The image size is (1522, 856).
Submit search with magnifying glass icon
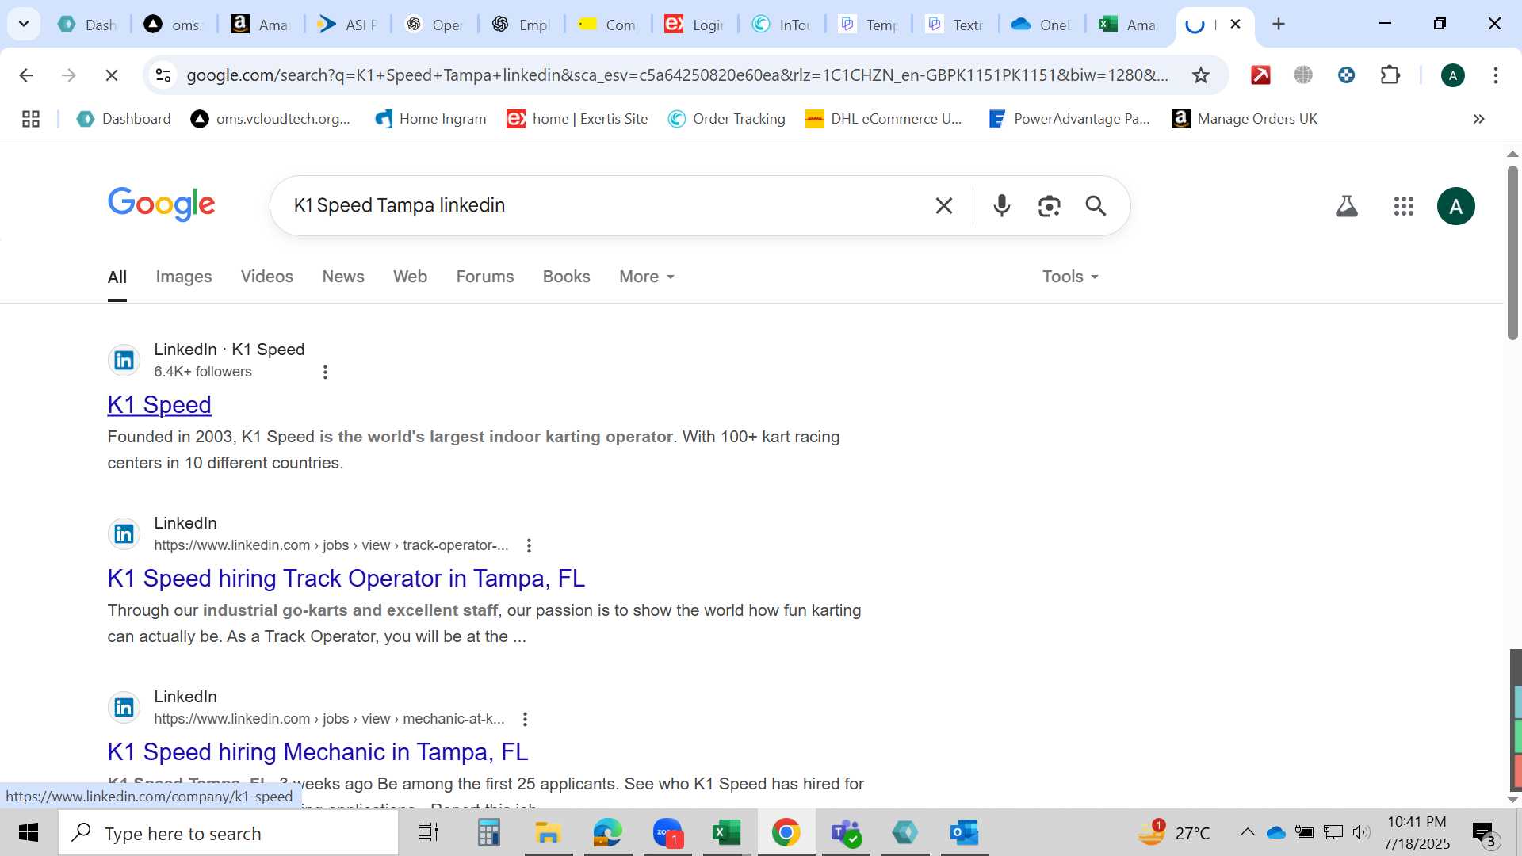pos(1096,206)
